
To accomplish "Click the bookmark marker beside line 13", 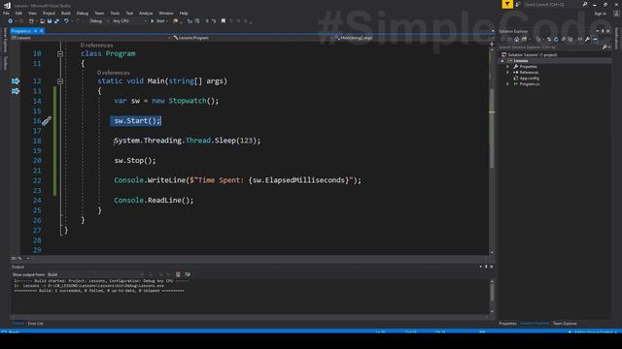I will click(x=16, y=91).
